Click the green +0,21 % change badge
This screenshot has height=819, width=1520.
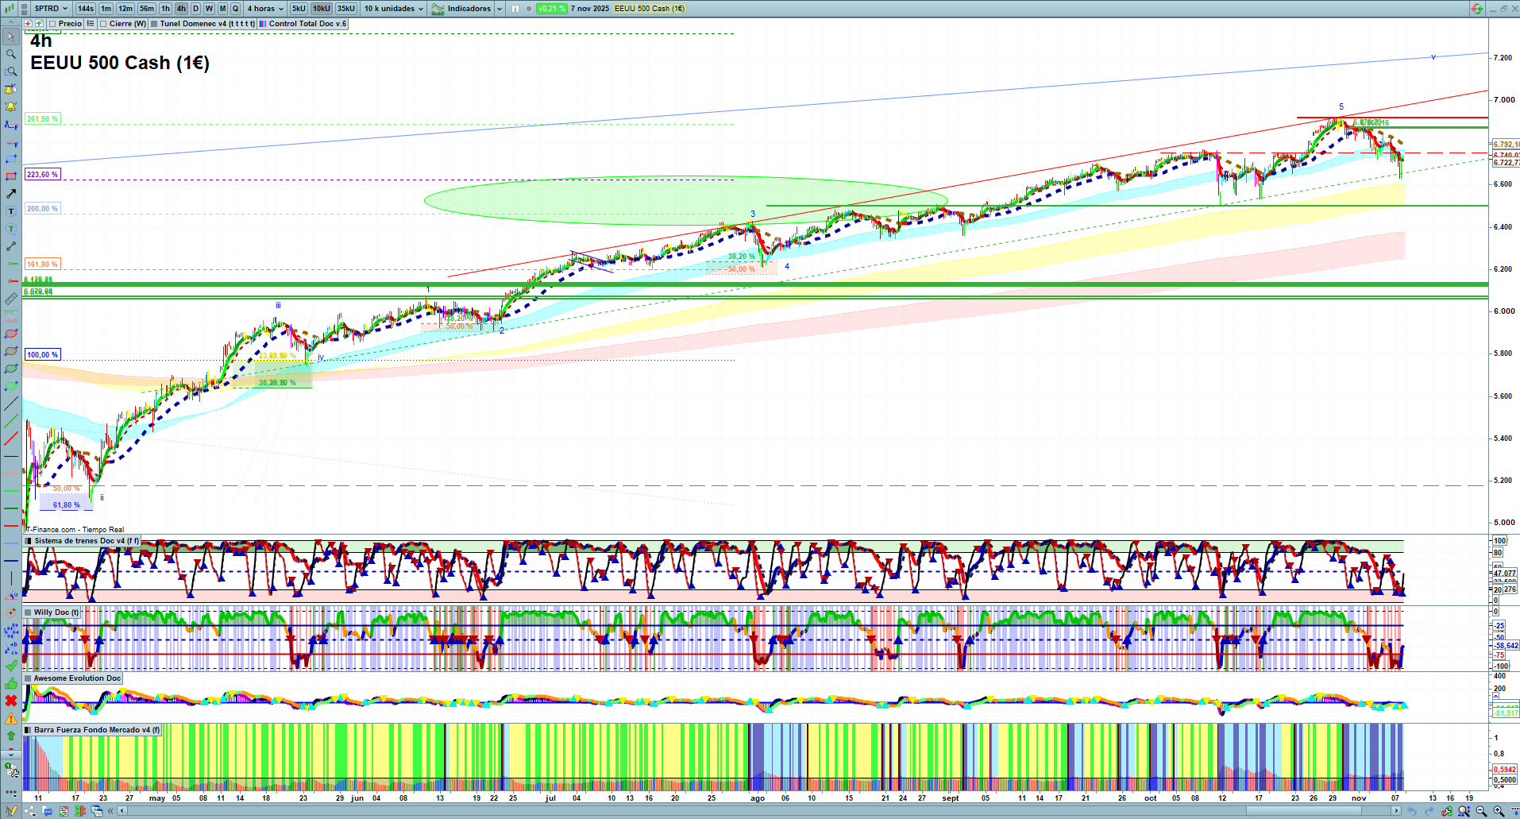(551, 9)
